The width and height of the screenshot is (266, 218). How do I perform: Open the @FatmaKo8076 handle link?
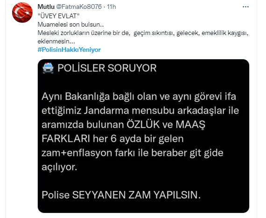pyautogui.click(x=79, y=7)
